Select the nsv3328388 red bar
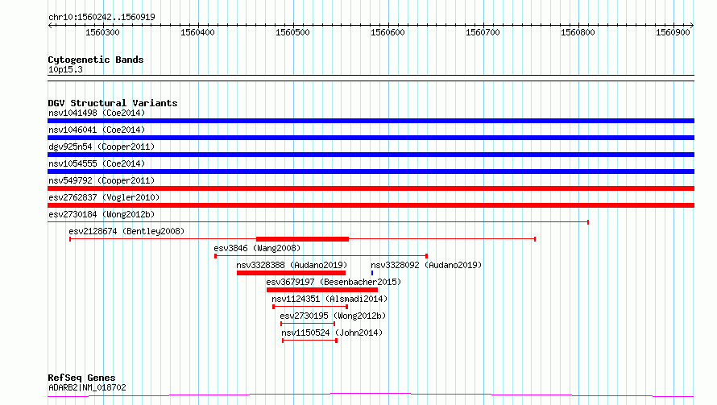Viewport: 717px width, 405px height. pos(292,273)
